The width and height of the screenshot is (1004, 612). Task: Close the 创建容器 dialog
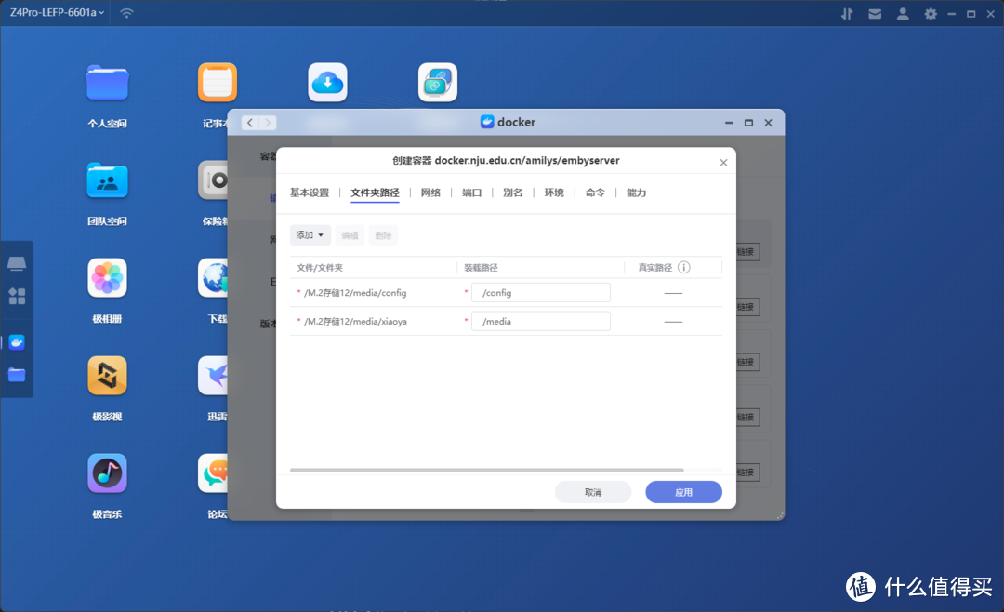tap(723, 163)
